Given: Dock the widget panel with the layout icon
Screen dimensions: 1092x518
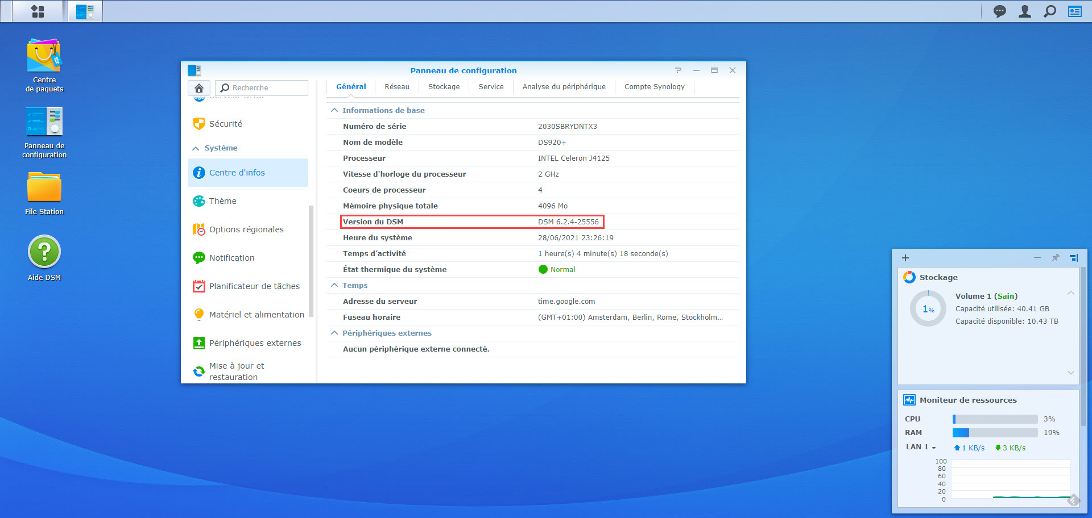Looking at the screenshot, I should [1074, 258].
